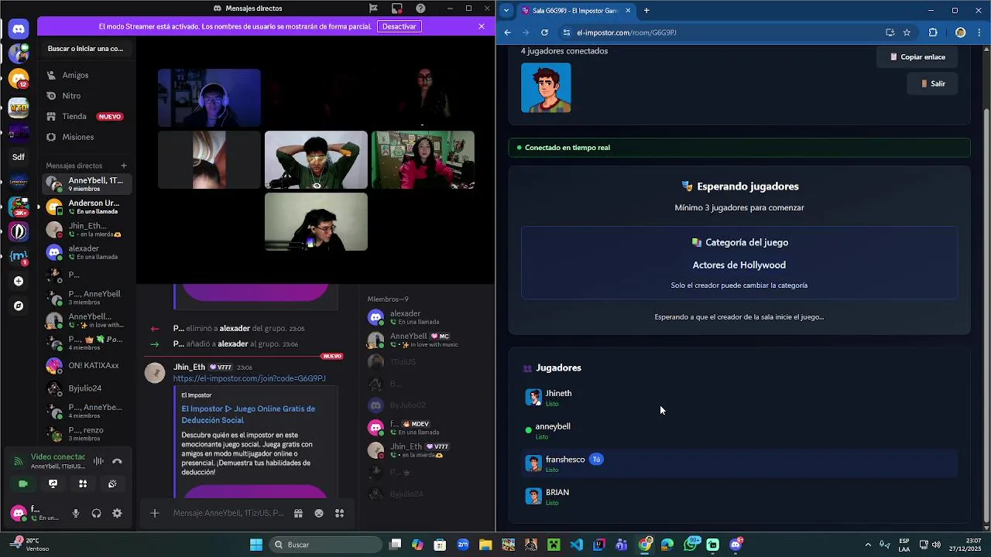This screenshot has height=557, width=991.
Task: Create new DM with plus next to Mensajes directos
Action: [124, 166]
